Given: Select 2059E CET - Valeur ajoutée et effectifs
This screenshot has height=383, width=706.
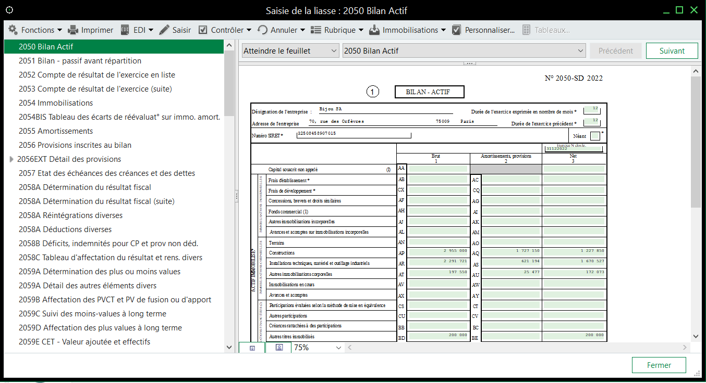Looking at the screenshot, I should [114, 342].
